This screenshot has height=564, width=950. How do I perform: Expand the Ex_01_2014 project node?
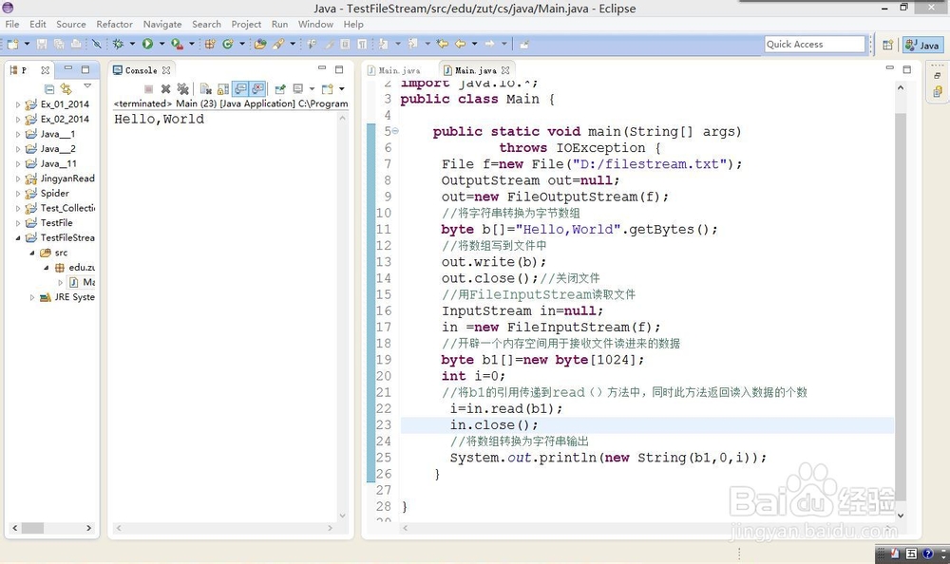pos(17,104)
